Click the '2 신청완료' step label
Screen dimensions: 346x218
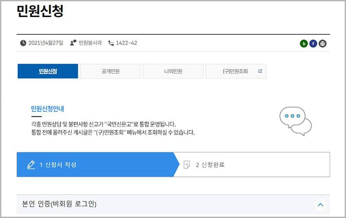pos(210,165)
